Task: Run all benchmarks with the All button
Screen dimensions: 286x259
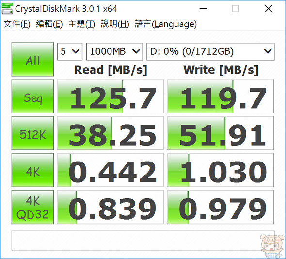Action: [x=32, y=59]
